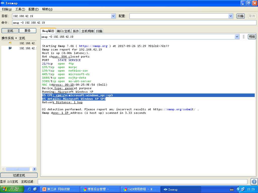Switch to the Nmap输出 tab

[48, 31]
